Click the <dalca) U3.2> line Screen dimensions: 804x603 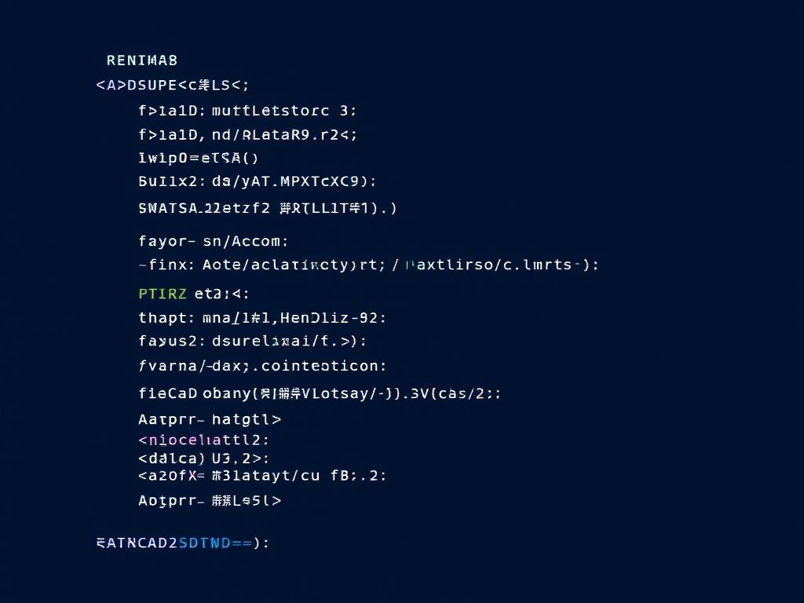(x=203, y=458)
